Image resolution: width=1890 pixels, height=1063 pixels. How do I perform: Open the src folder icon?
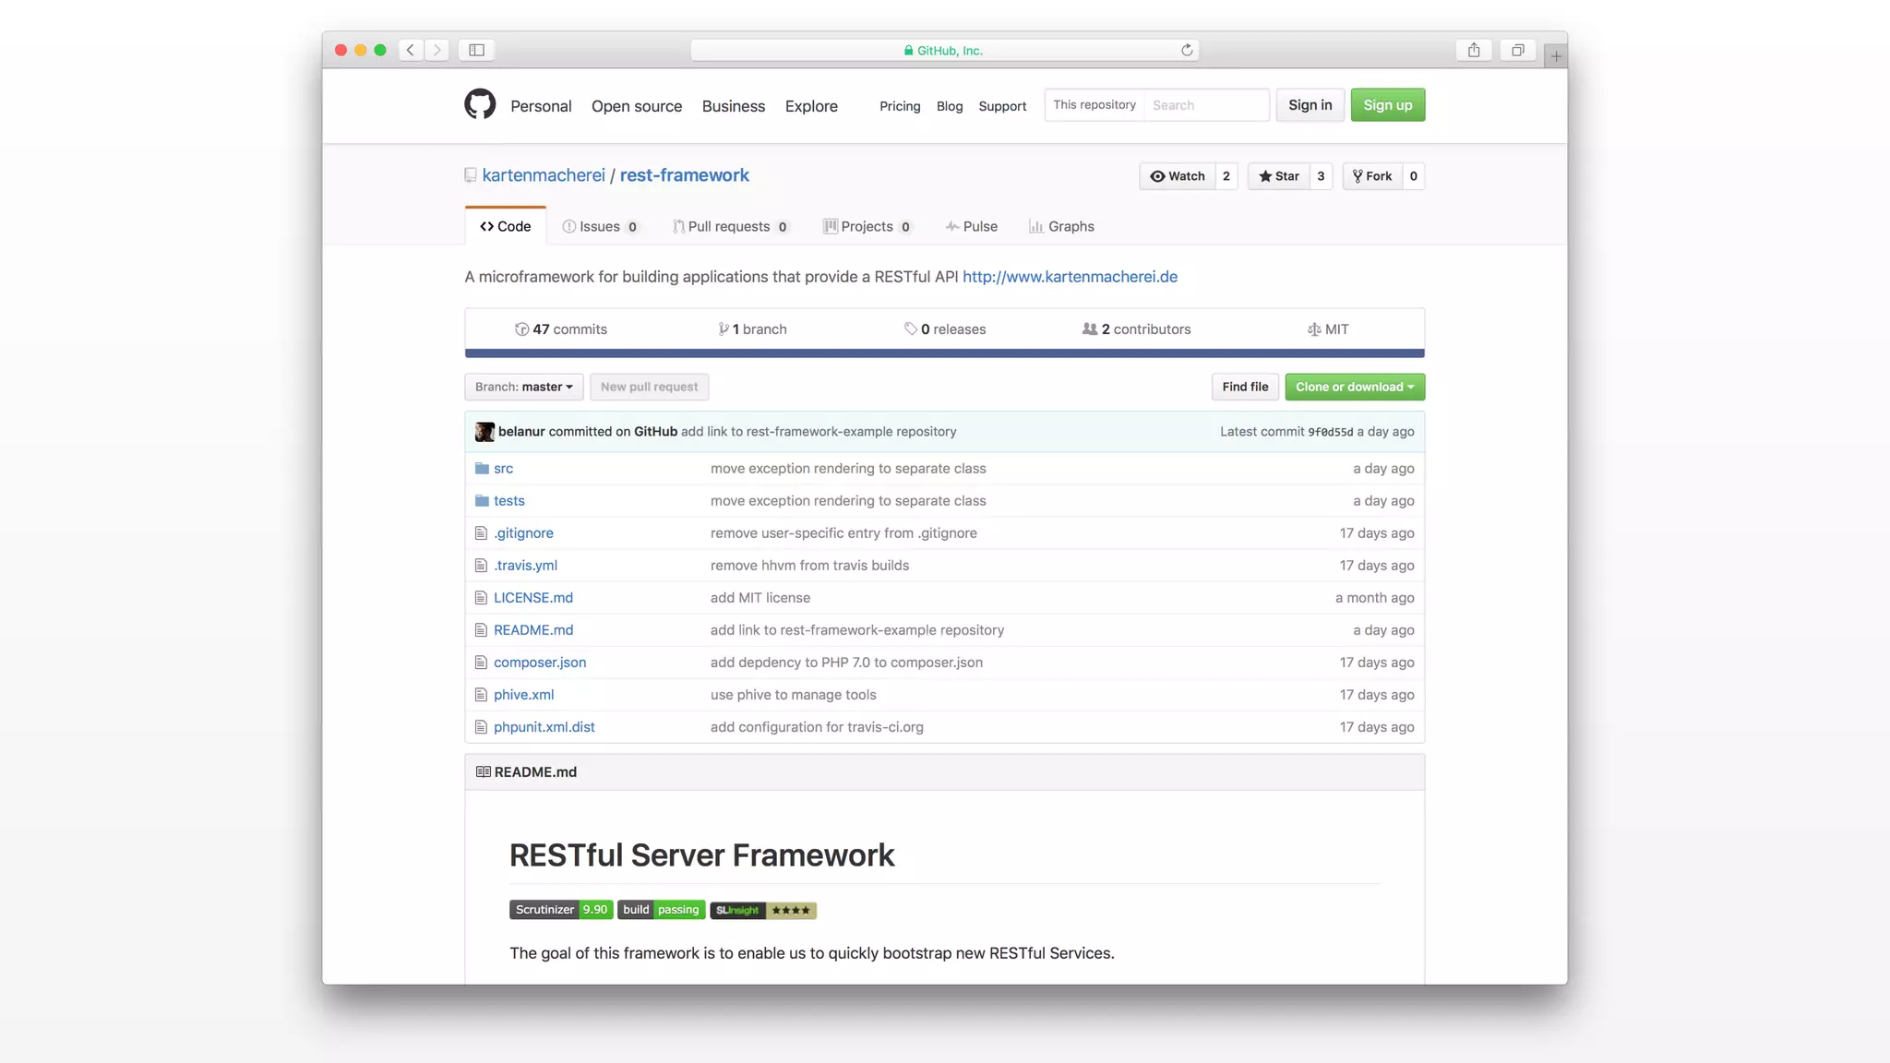(482, 469)
